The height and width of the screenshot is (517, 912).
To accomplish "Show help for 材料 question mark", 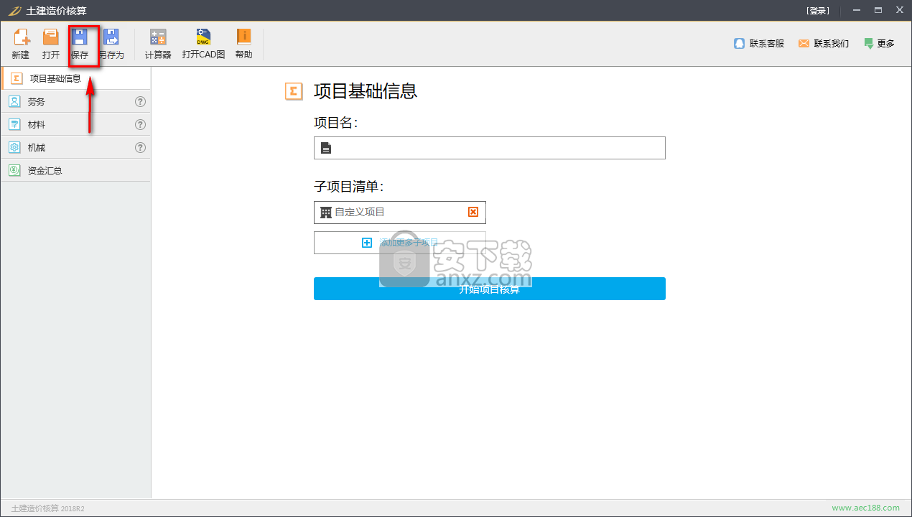I will 141,125.
